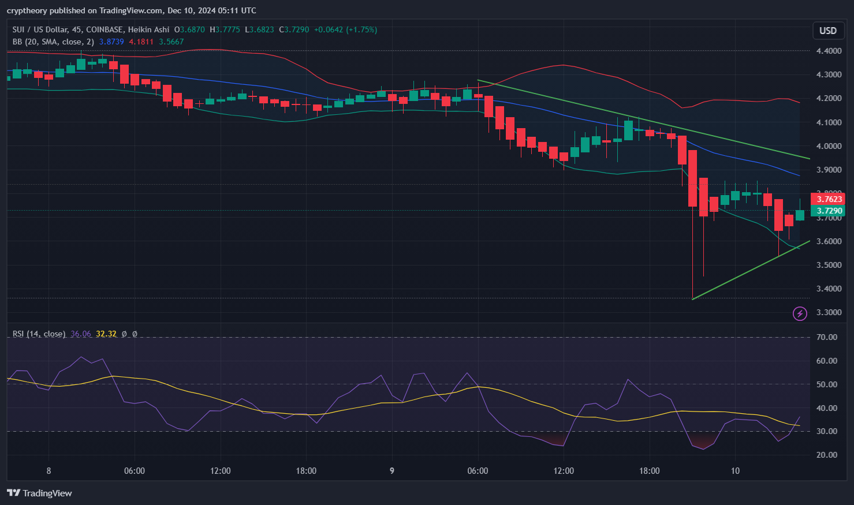
Task: Click the 3.3000 price axis label
Action: (x=829, y=312)
